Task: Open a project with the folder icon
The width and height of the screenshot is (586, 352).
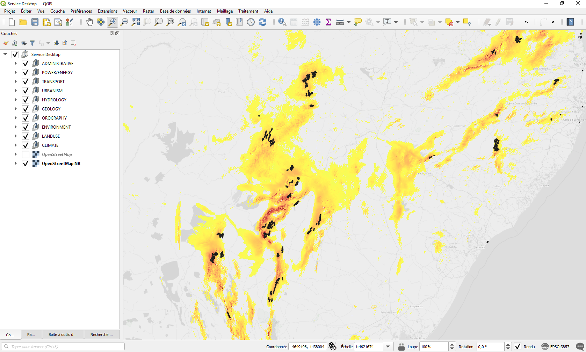Action: [23, 22]
